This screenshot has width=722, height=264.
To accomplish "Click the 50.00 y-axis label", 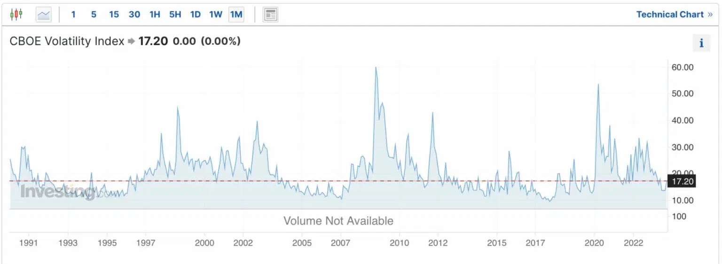I will click(683, 93).
